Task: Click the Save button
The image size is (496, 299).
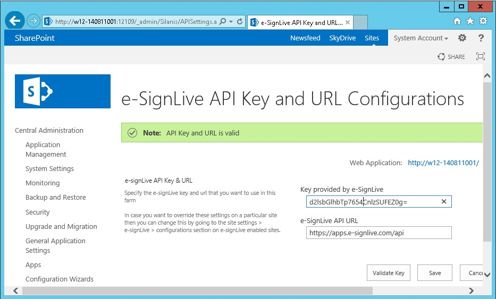Action: (435, 273)
